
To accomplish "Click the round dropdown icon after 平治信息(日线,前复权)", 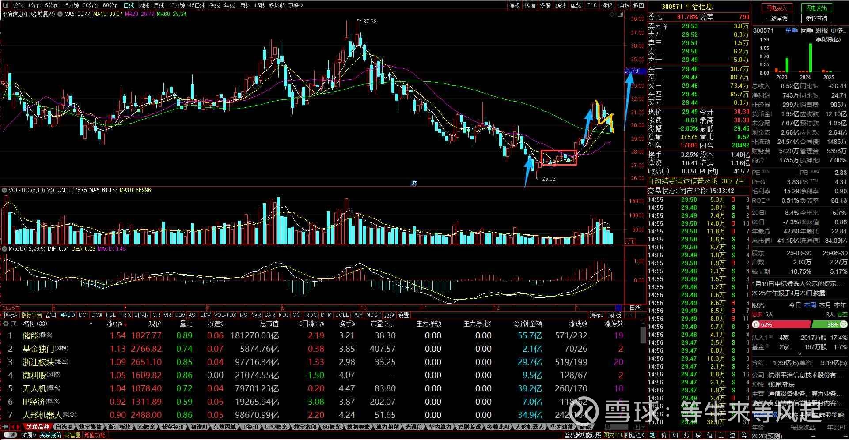I will 60,14.
